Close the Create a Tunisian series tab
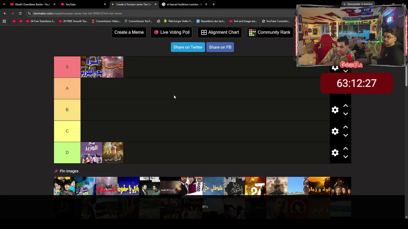This screenshot has width=408, height=229. (x=156, y=4)
